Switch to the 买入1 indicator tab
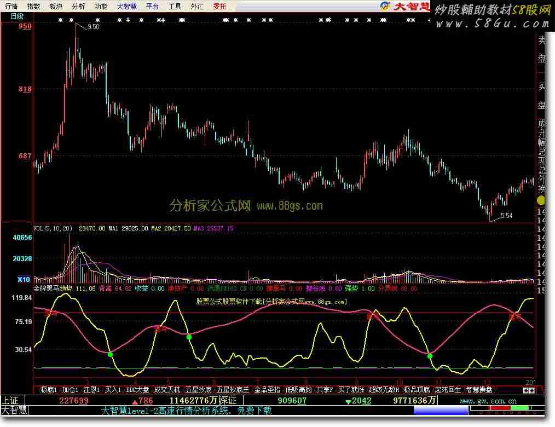This screenshot has height=427, width=555. tap(113, 389)
